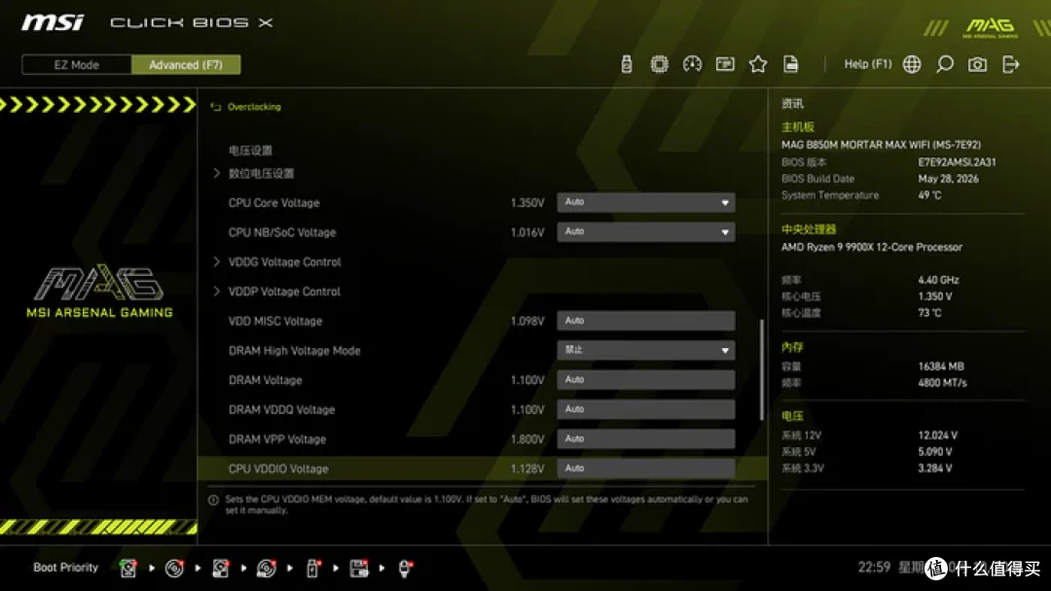
Task: Select the CD/DVD boot priority icon
Action: [x=174, y=569]
